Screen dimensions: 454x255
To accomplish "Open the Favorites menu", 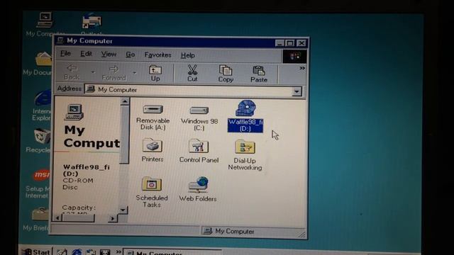I will tap(157, 55).
